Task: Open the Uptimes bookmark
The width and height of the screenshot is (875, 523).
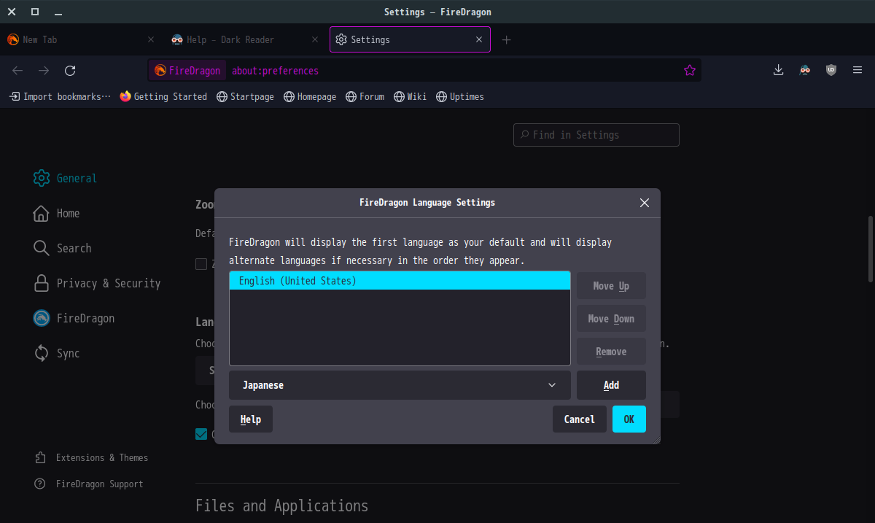Action: point(460,96)
